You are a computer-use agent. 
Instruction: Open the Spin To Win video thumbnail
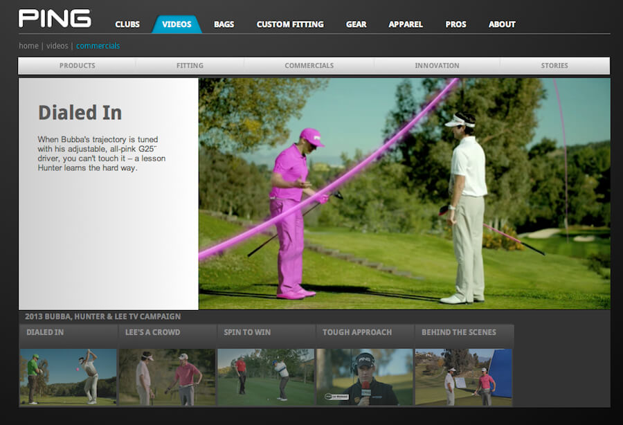click(266, 377)
